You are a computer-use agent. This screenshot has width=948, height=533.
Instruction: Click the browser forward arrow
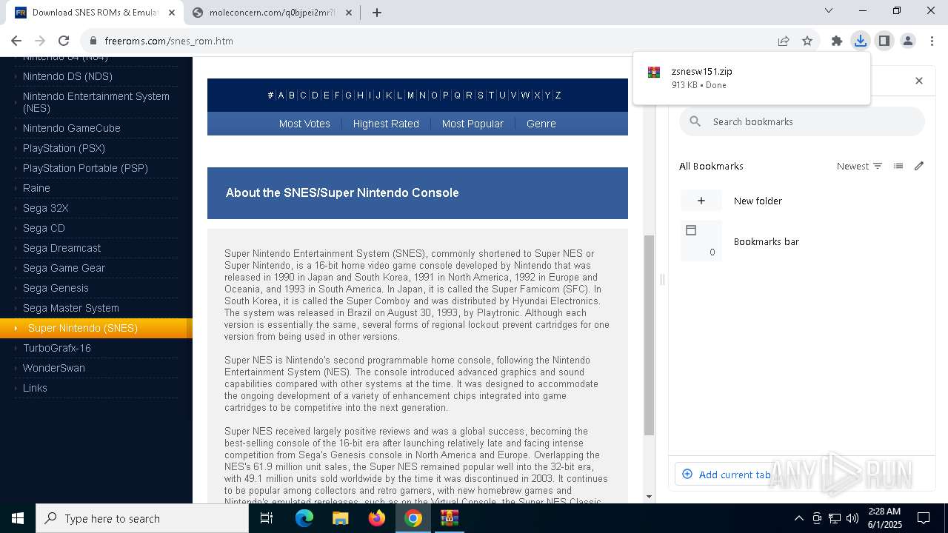tap(40, 41)
